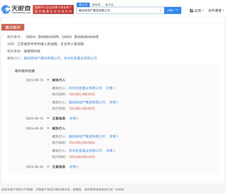Open 苏州宏昱置业有限公司 link in 被执行人 header

pos(80,58)
